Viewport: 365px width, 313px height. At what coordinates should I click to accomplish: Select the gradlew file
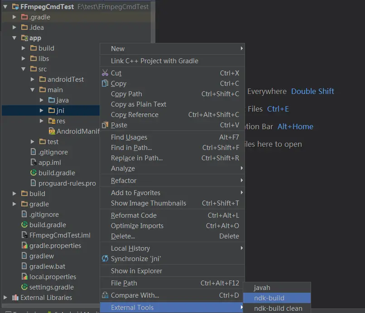coord(41,256)
